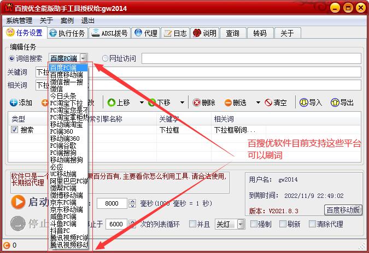369x253 pixels.
Task: Choose 微博移动端 in the dropdown list
Action: (68, 195)
